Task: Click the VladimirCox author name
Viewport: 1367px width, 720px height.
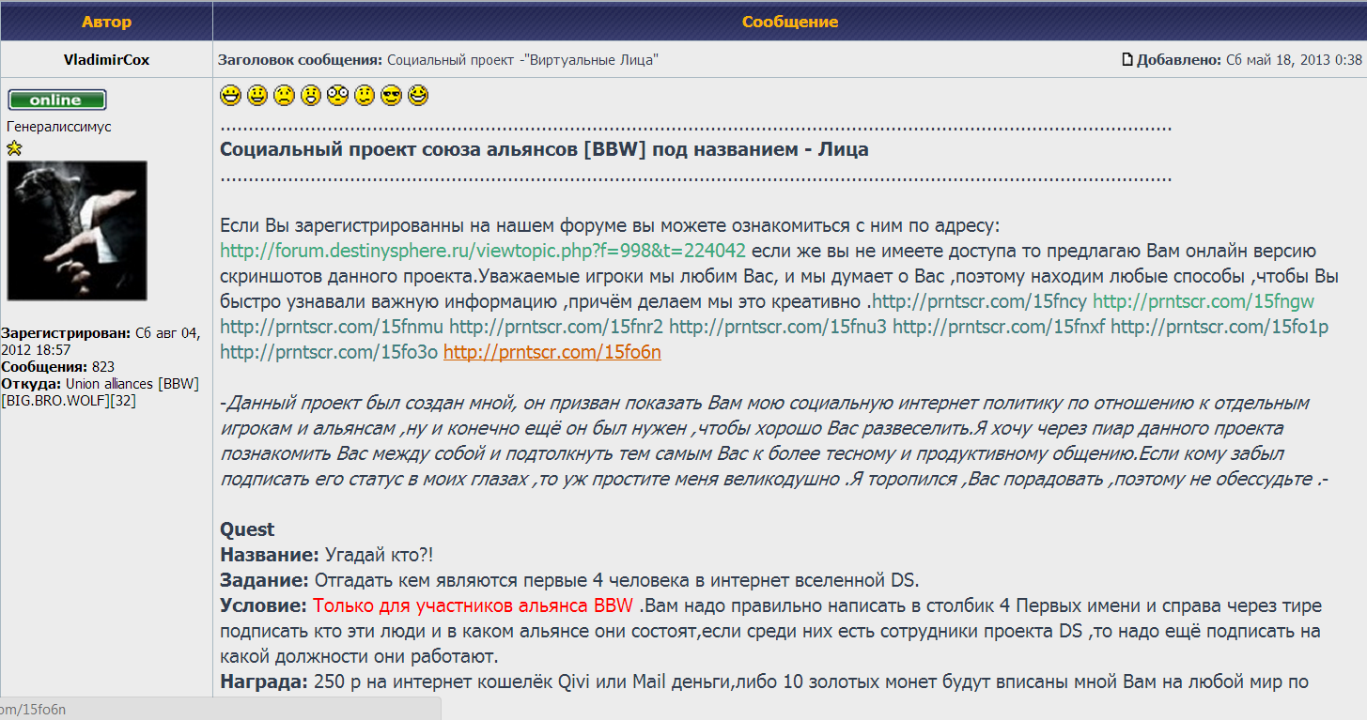Action: click(106, 60)
